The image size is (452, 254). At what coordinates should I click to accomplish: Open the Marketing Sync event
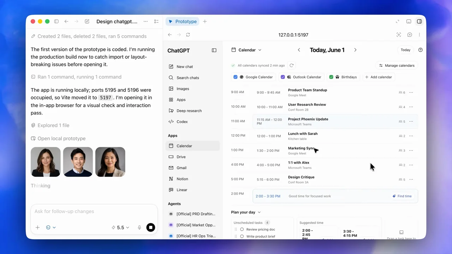point(335,151)
